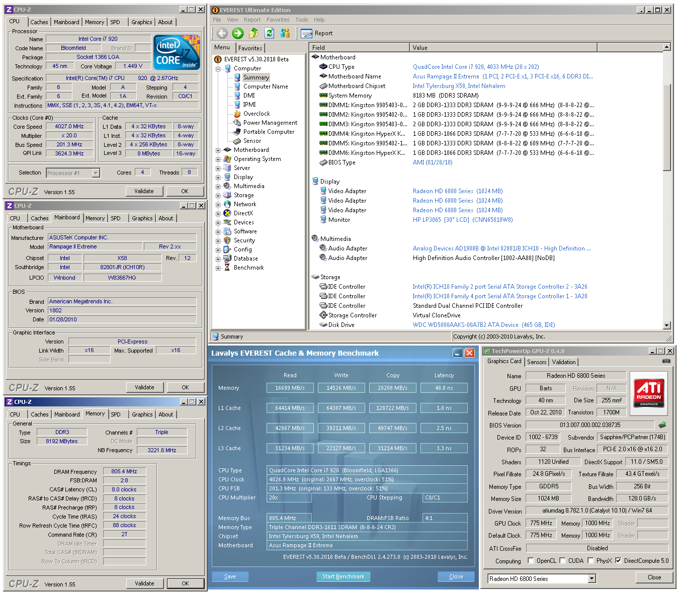Click Close button in benchmark window
Screen dimensions: 678x594
(x=456, y=576)
